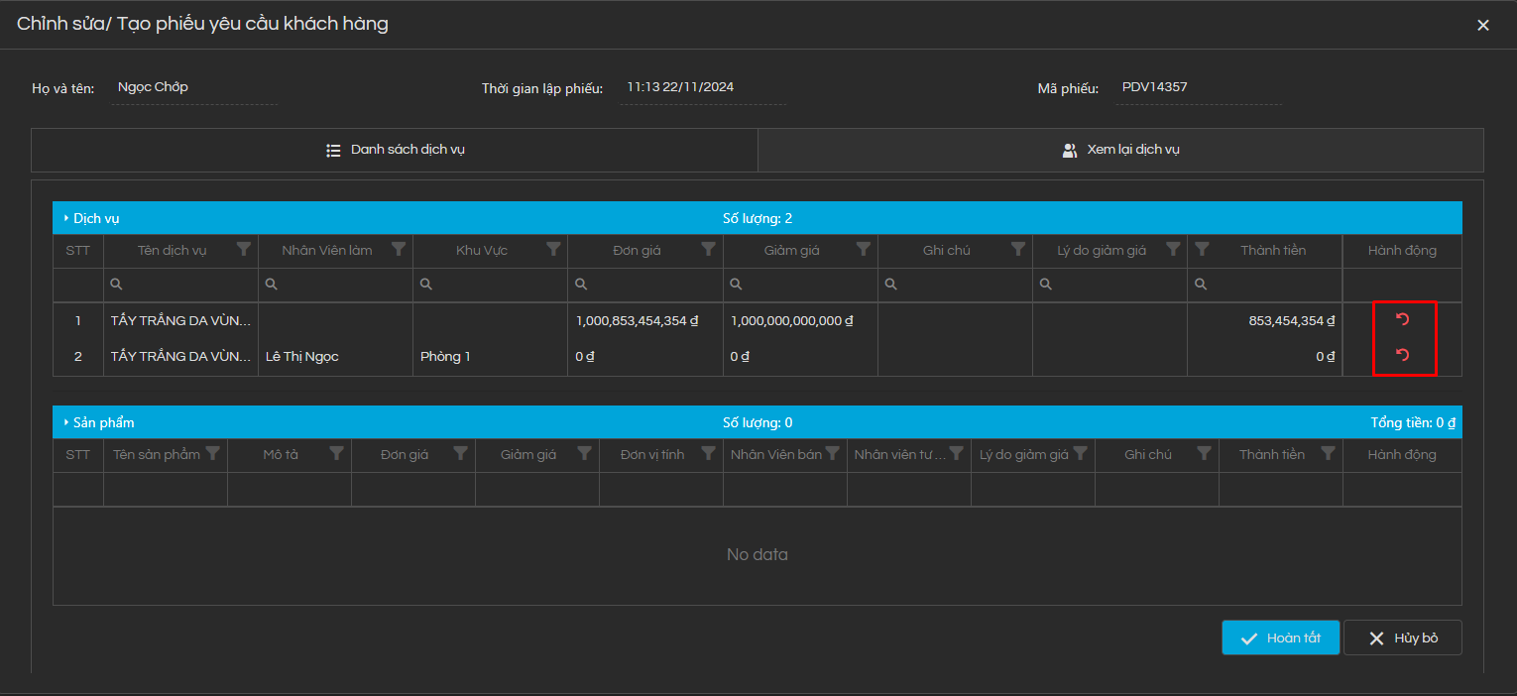Open filter icon on Đơn giá service column
The height and width of the screenshot is (696, 1517).
[708, 249]
